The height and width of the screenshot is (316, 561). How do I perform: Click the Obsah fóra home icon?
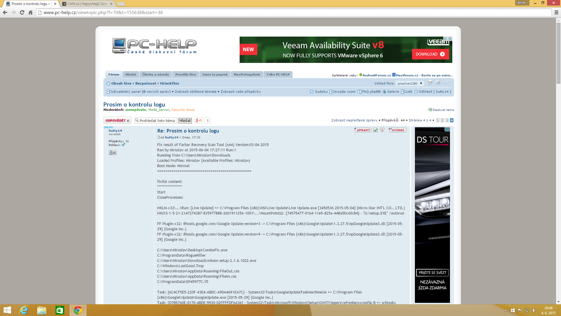coord(108,83)
